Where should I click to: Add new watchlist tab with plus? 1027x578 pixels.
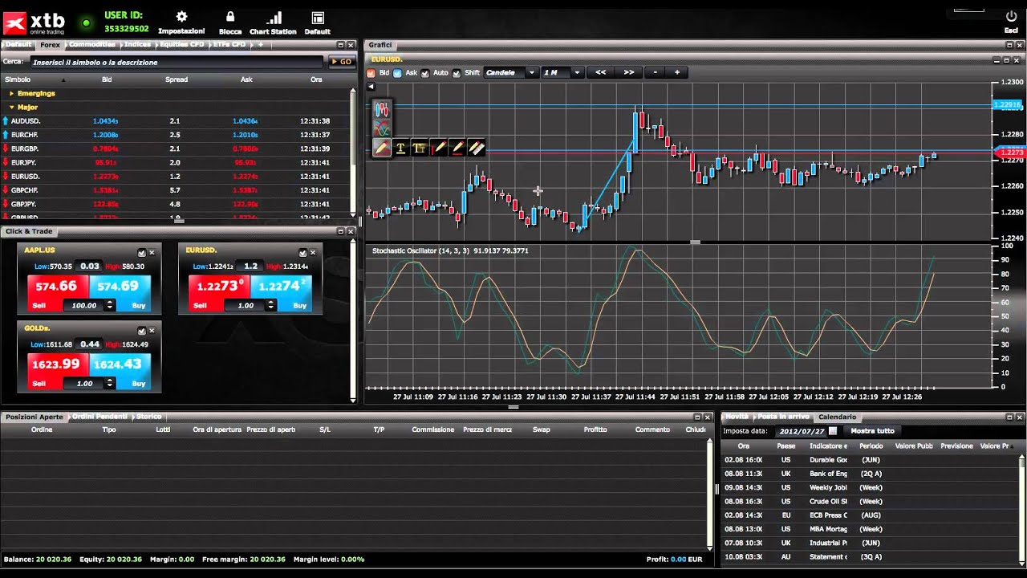tap(259, 45)
